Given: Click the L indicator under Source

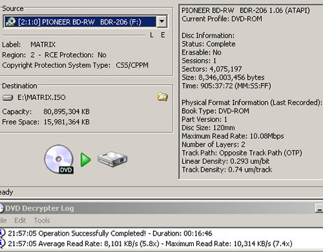Looking at the screenshot, I should pyautogui.click(x=152, y=35).
